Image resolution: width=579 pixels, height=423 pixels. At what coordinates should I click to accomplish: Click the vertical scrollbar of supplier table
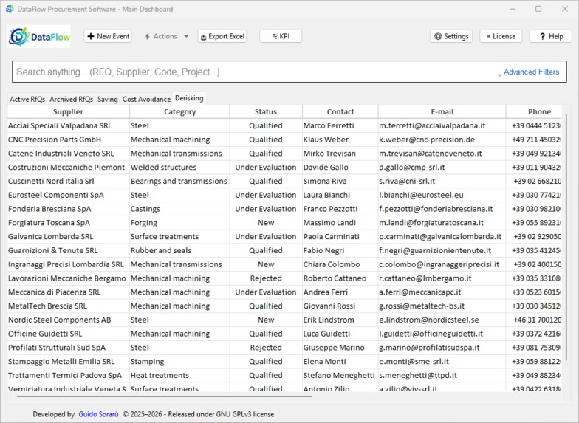566,236
